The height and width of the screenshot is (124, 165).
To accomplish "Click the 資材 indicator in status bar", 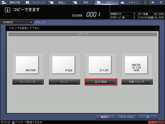I will (x=156, y=122).
